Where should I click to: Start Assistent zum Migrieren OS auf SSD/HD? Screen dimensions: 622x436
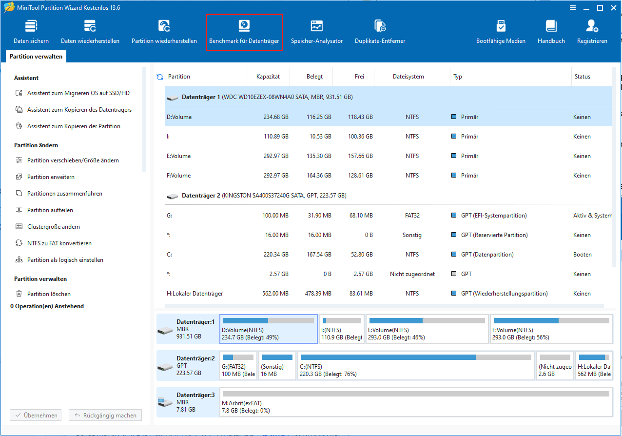point(73,93)
